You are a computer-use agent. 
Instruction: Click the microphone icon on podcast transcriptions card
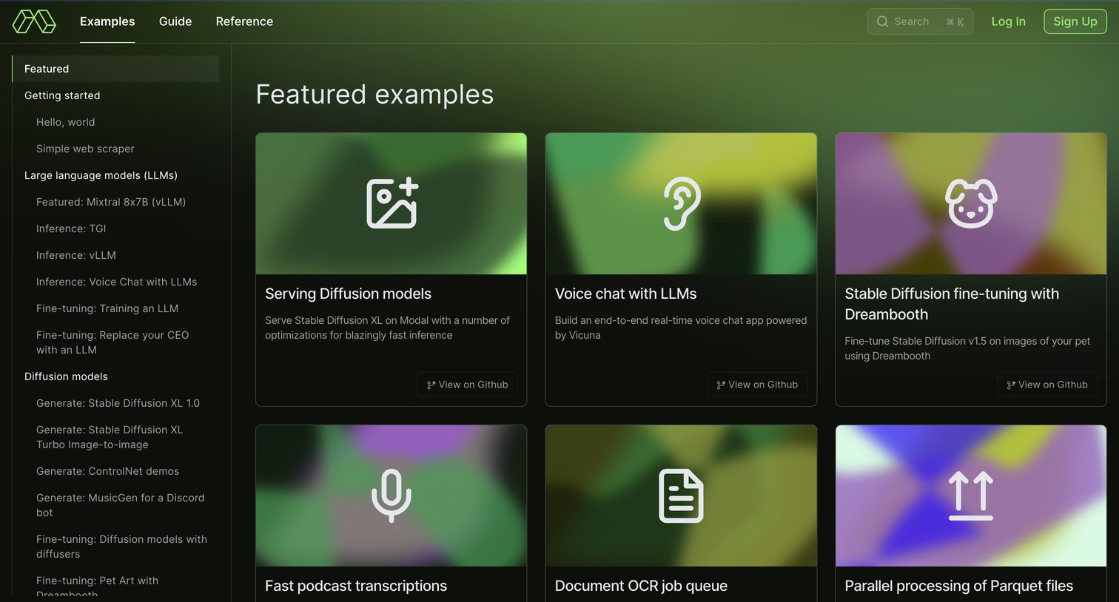coord(392,496)
